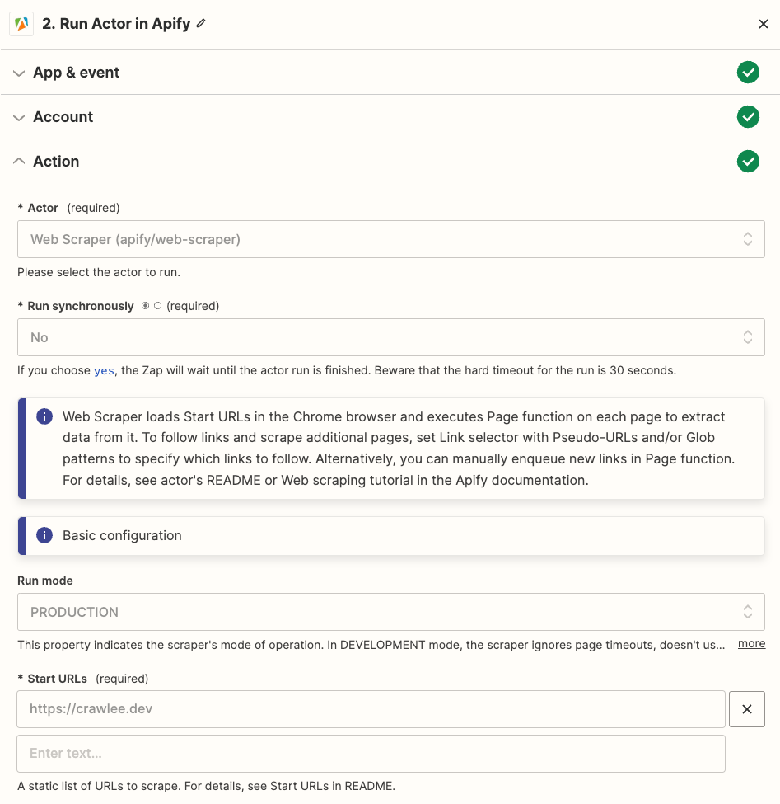
Task: Click the X to remove the crawlee.dev URL
Action: (x=746, y=709)
